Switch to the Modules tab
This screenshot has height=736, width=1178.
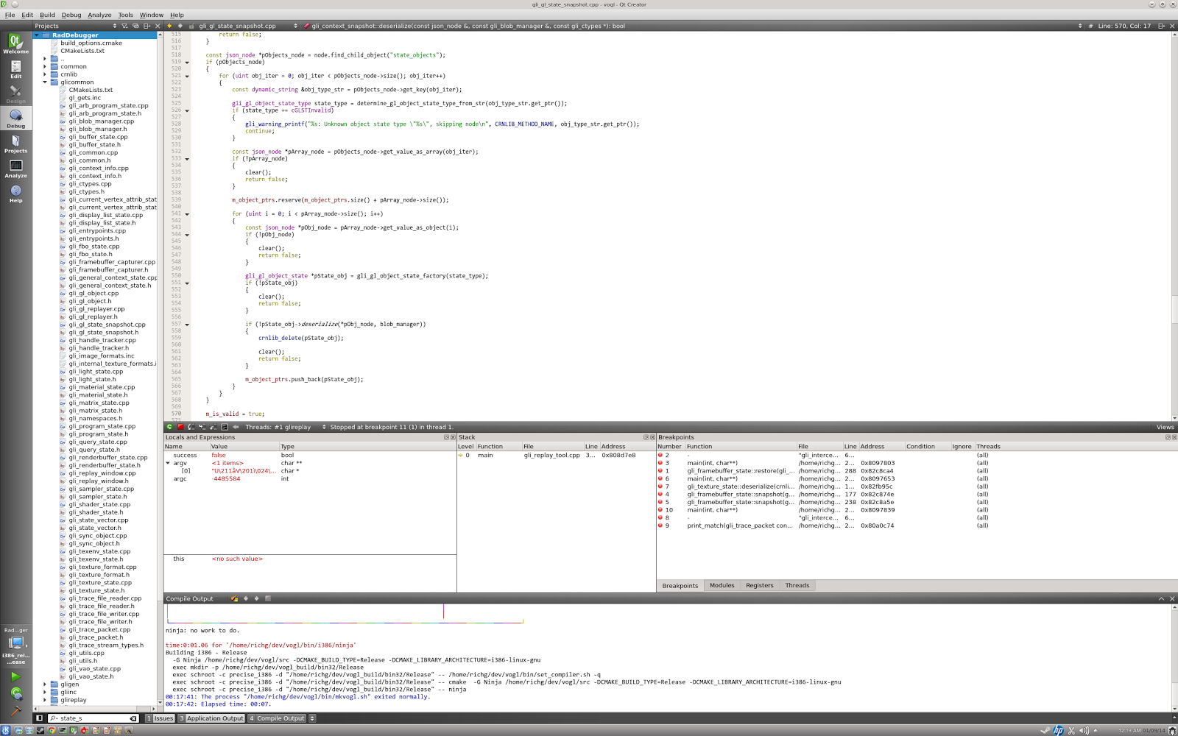pos(722,586)
